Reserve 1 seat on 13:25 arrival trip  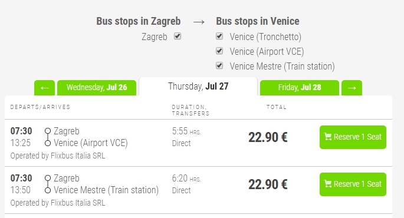(x=353, y=137)
